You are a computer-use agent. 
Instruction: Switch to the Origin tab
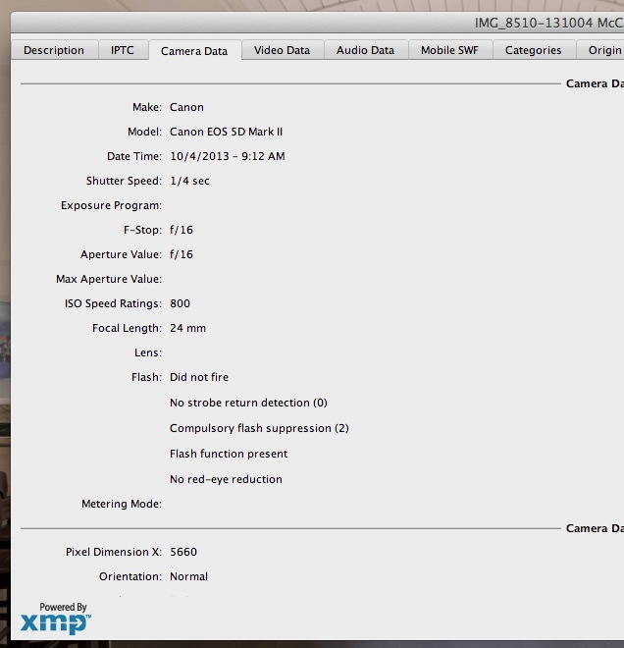tap(600, 50)
